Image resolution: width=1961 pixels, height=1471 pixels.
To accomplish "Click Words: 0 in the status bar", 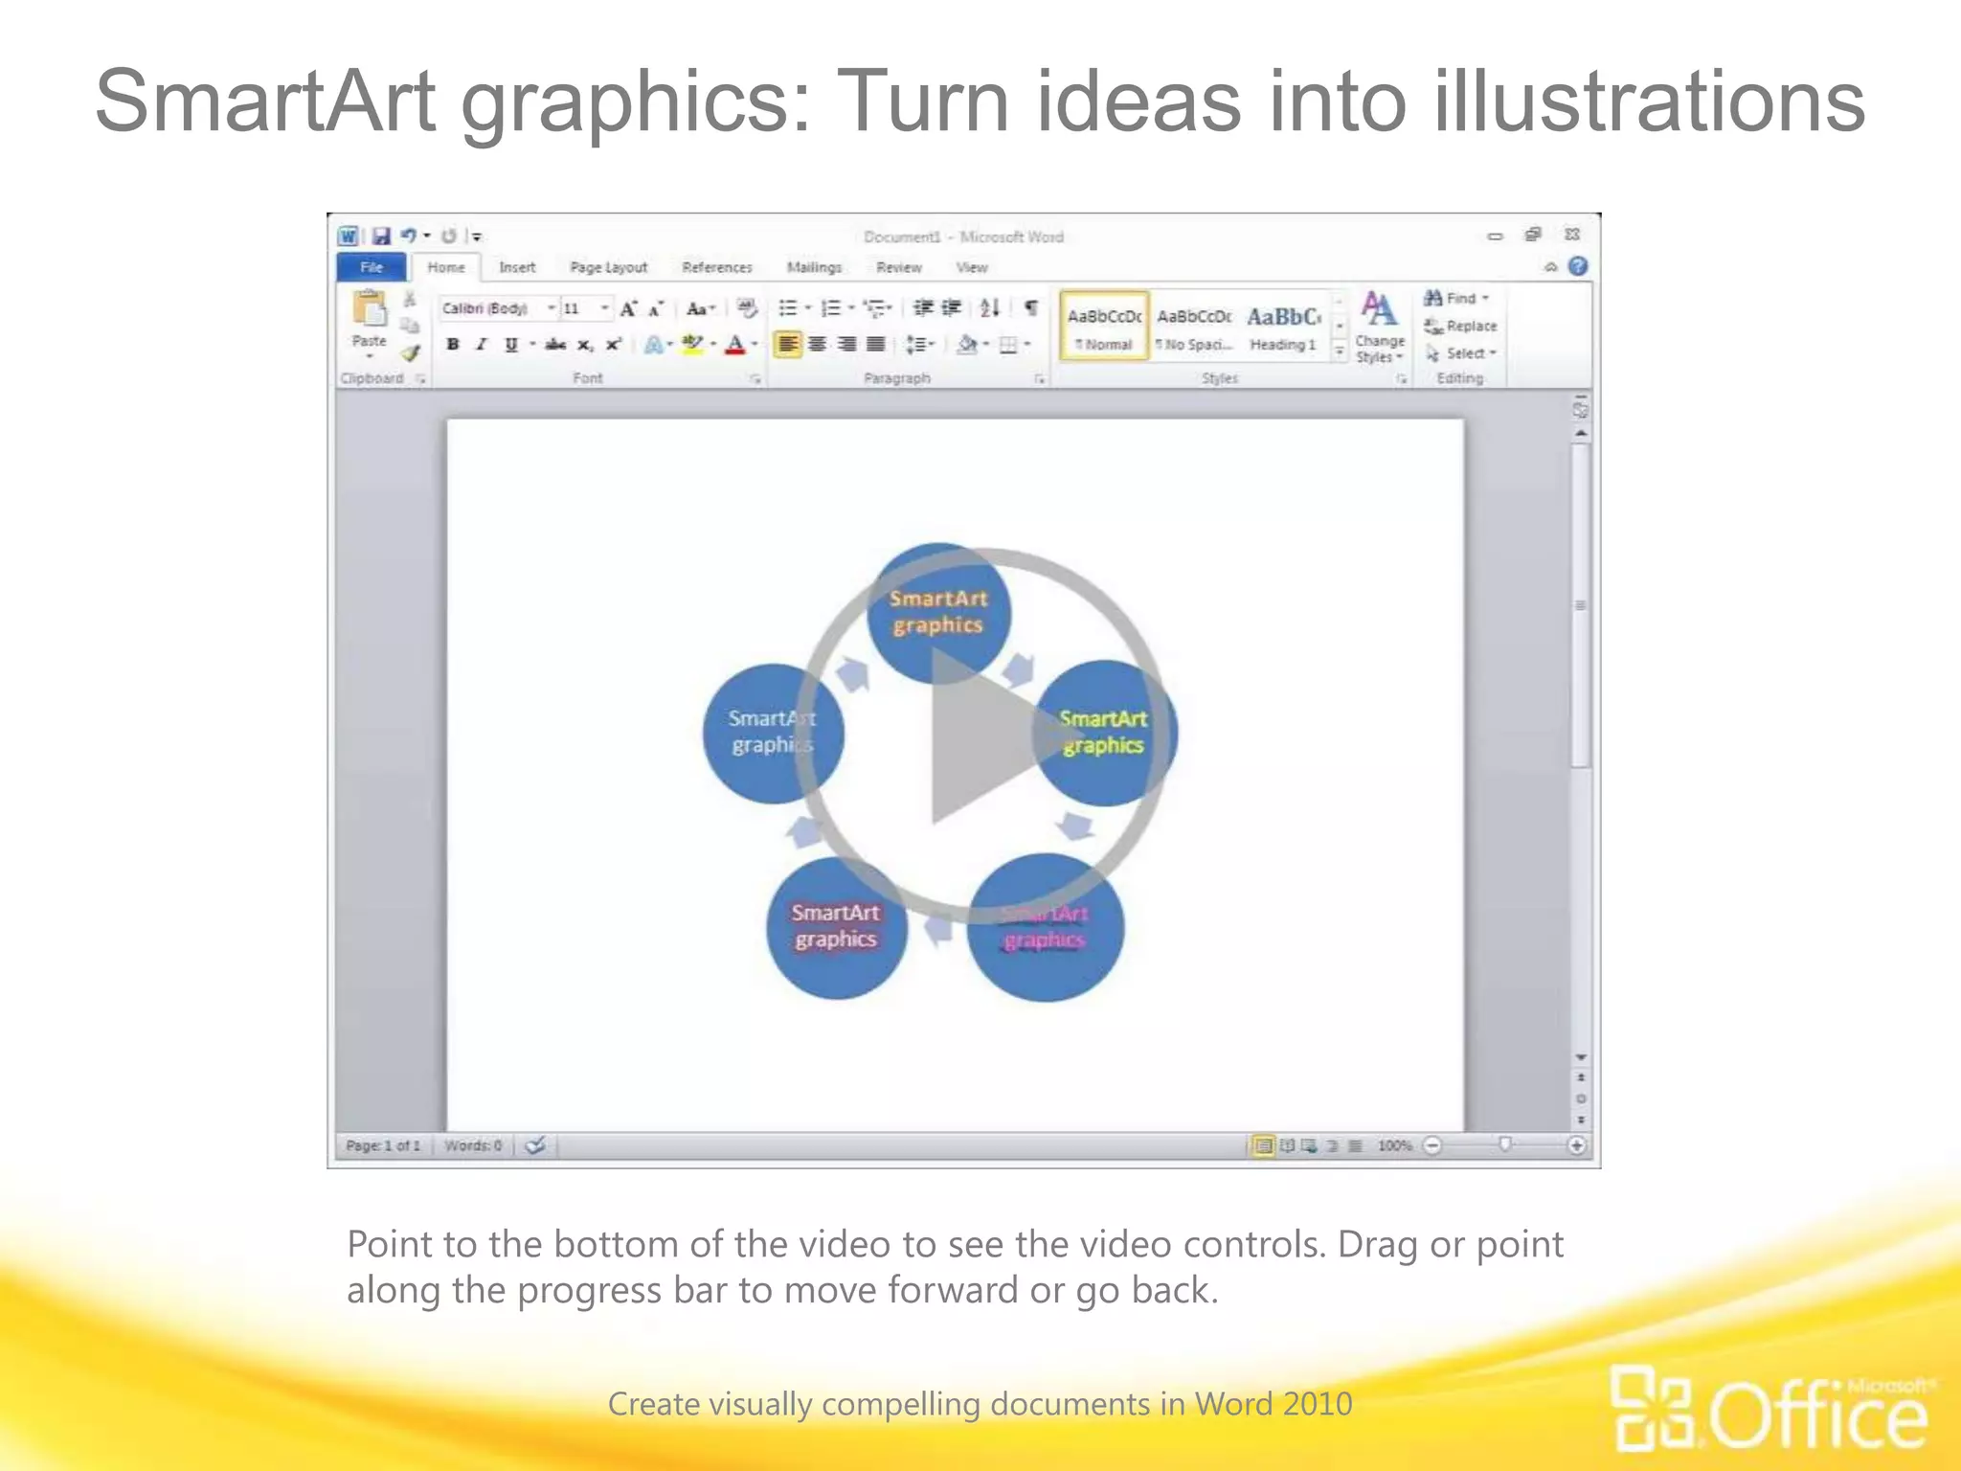I will (473, 1145).
